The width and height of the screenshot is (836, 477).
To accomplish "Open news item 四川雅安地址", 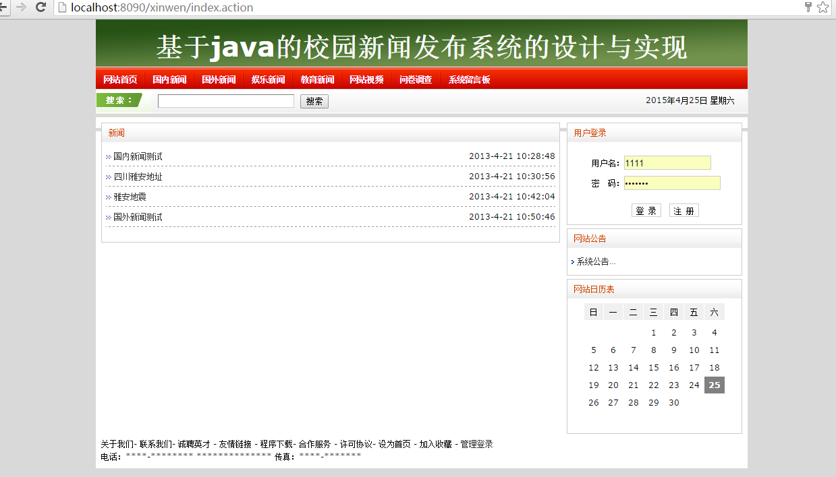I will point(138,177).
